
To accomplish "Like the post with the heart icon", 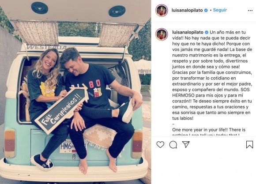I will 160,145.
